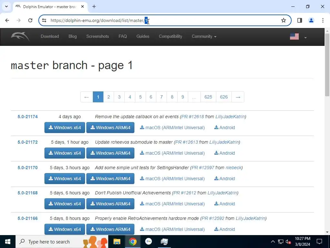Open version link 5.0-21174

(x=28, y=117)
